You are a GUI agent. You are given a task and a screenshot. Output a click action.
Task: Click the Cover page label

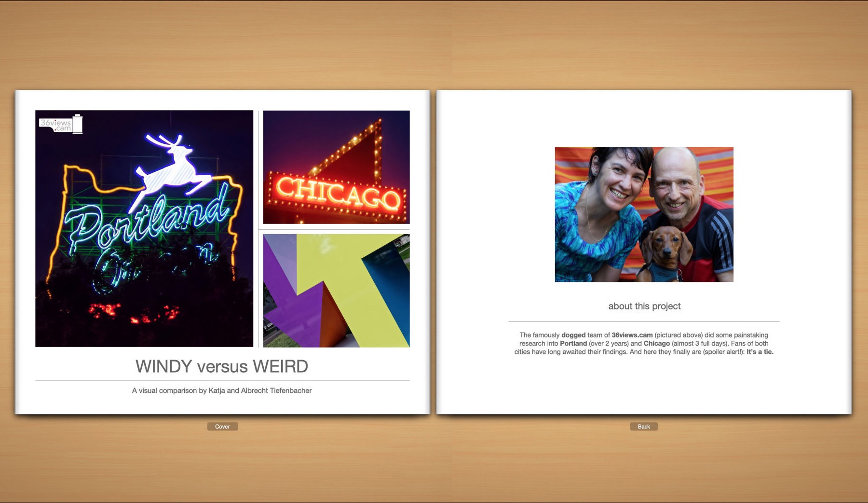(x=222, y=426)
